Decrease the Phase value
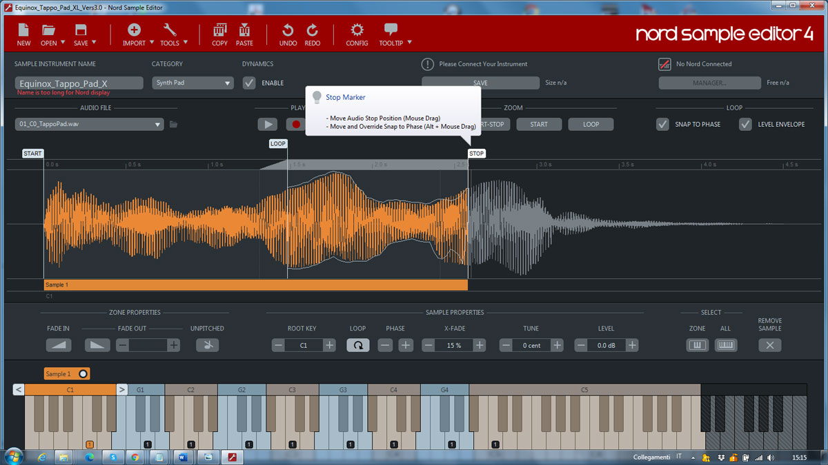Viewport: 828px width, 465px height. pos(386,345)
